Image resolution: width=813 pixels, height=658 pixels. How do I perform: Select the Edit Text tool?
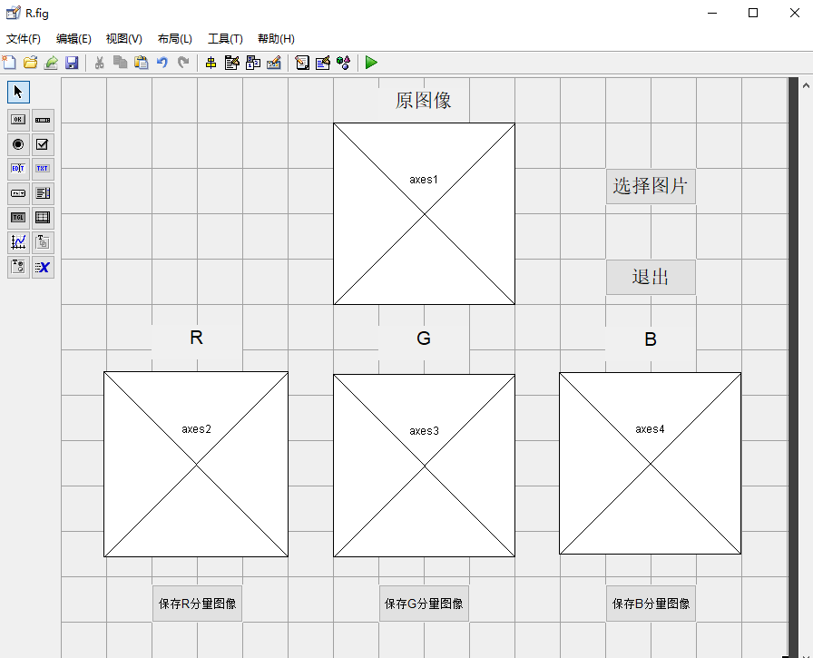click(x=18, y=168)
